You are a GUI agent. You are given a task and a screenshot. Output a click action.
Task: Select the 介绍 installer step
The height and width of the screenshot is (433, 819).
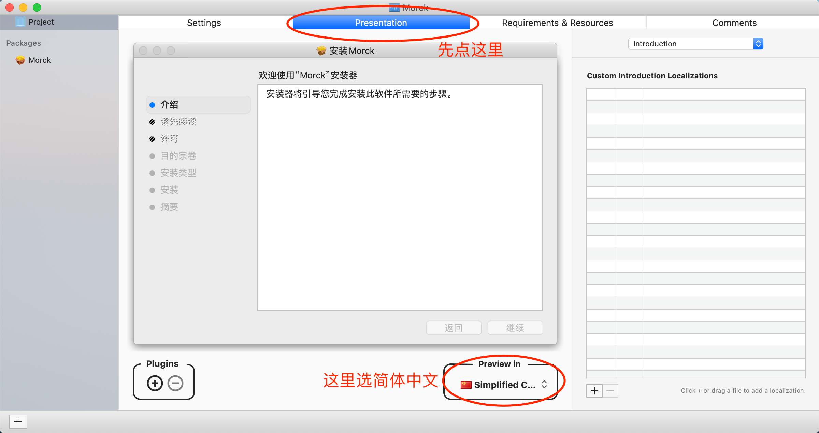(170, 105)
